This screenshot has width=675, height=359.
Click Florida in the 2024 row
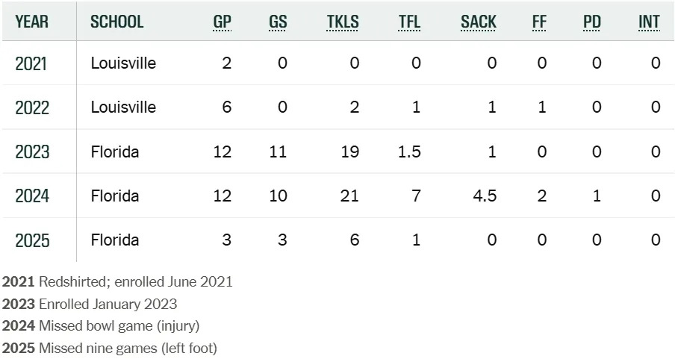click(x=115, y=196)
